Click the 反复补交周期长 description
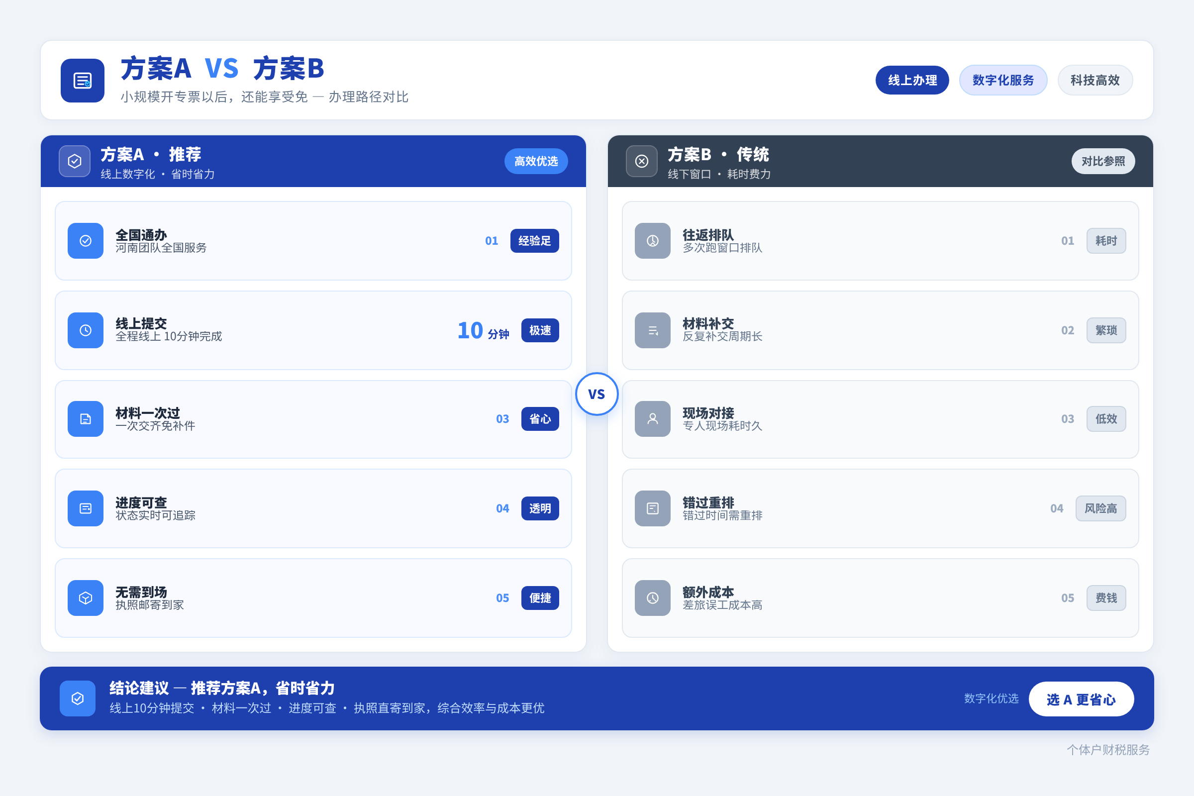1194x796 pixels. click(x=722, y=336)
